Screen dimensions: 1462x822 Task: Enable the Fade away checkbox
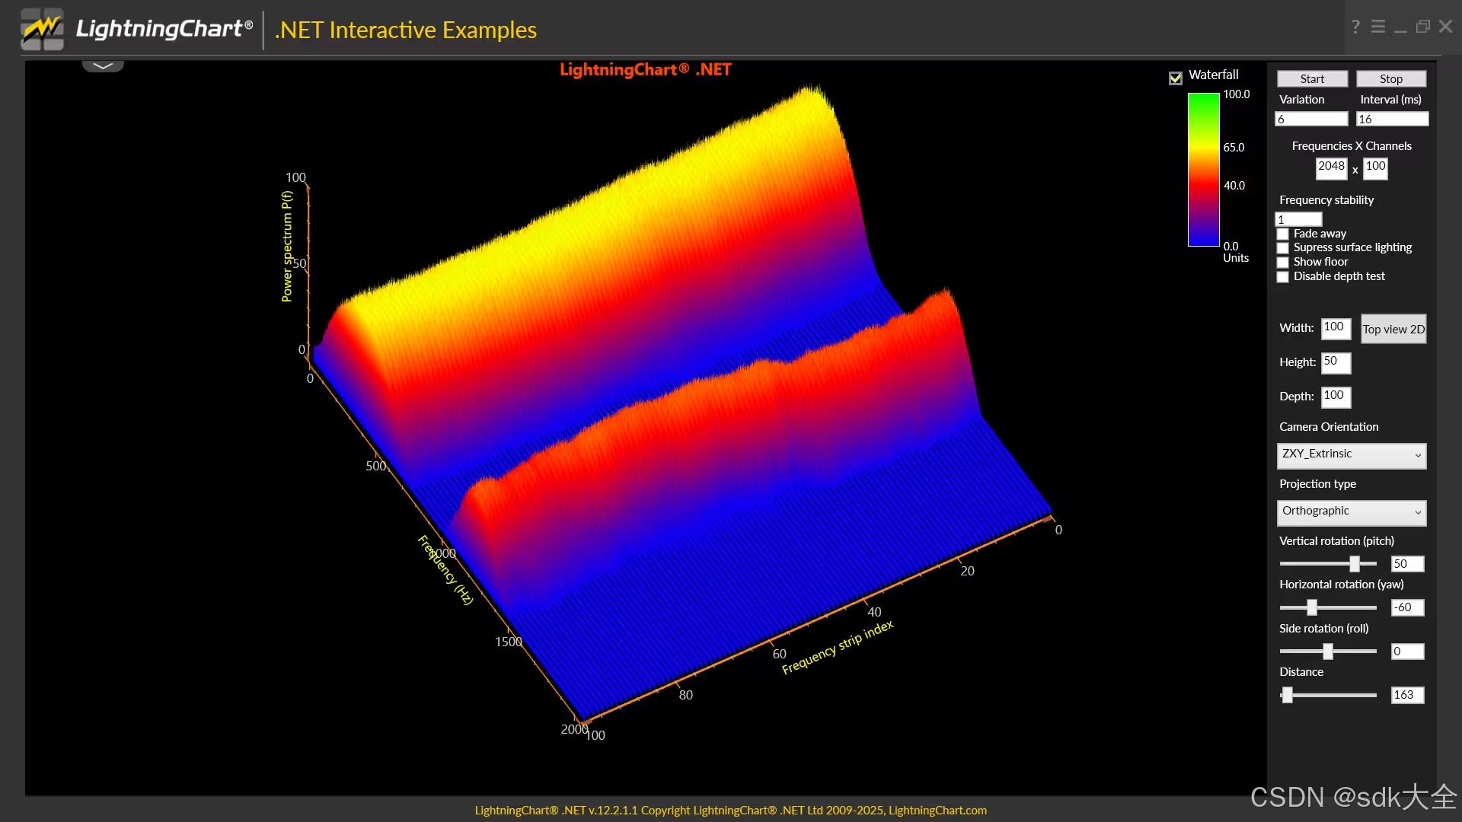click(x=1283, y=234)
